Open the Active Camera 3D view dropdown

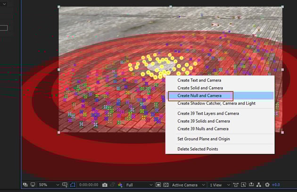click(x=188, y=185)
